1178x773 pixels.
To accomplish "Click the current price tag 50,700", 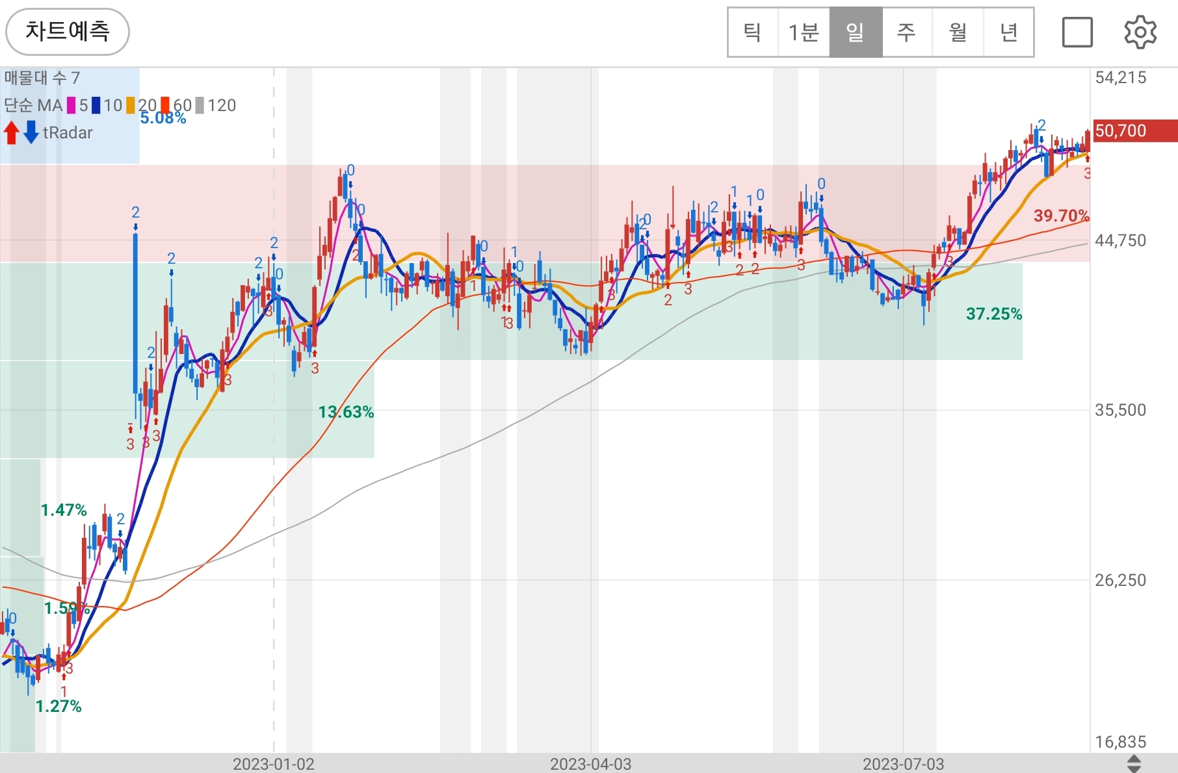I will tap(1135, 131).
